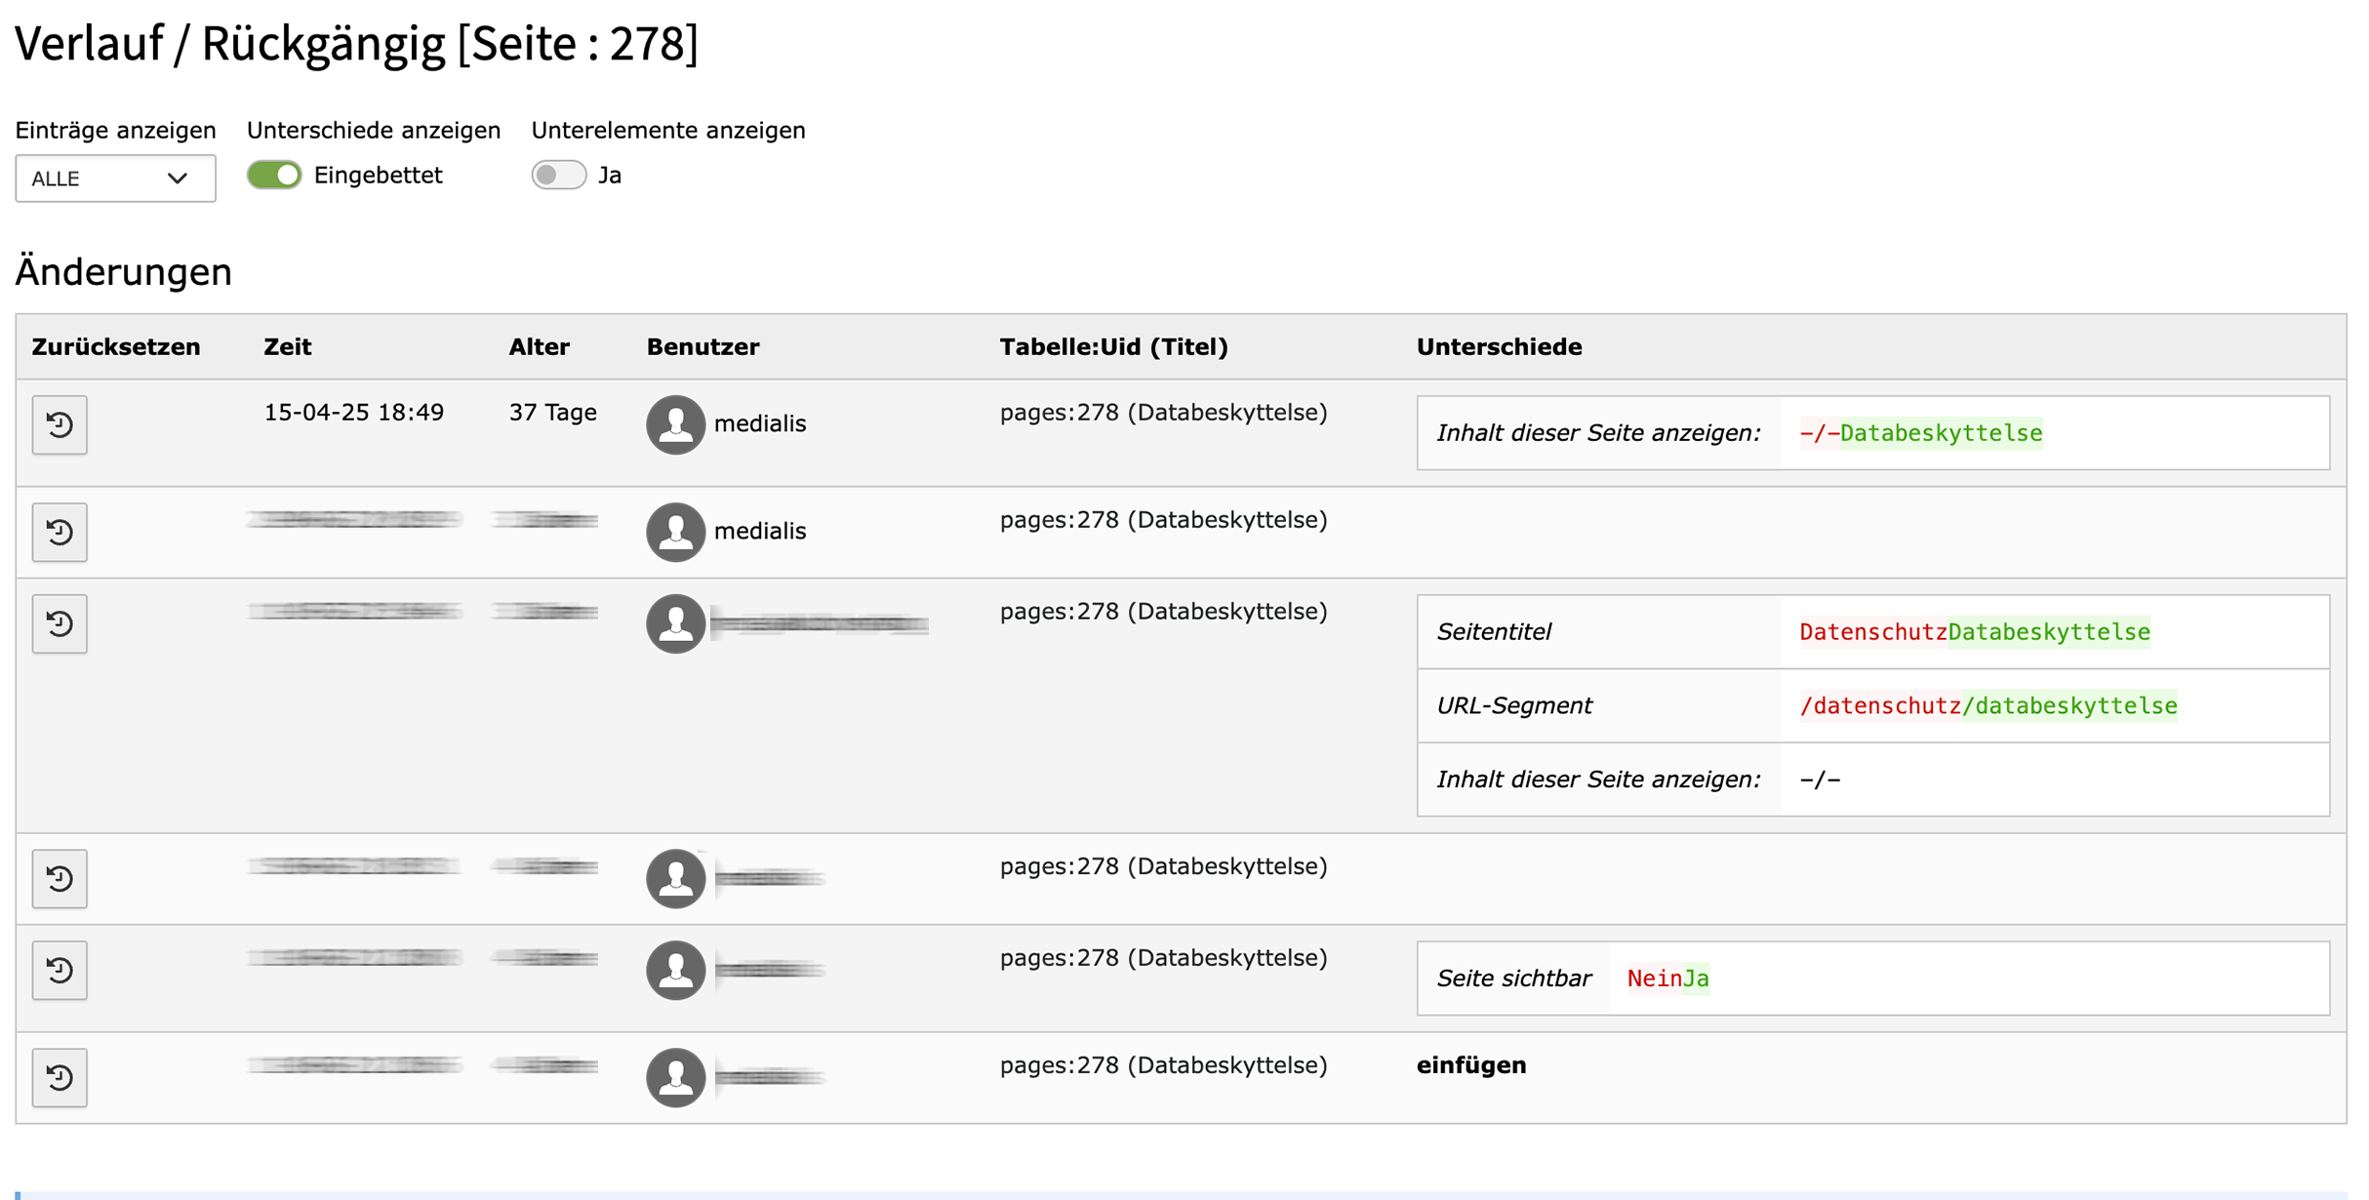Click the Unterschiede anzeigen label
Image resolution: width=2369 pixels, height=1200 pixels.
374,130
